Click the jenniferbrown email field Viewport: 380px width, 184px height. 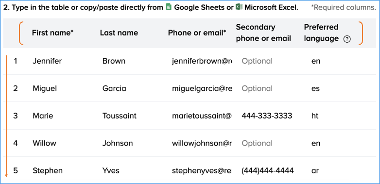click(202, 61)
